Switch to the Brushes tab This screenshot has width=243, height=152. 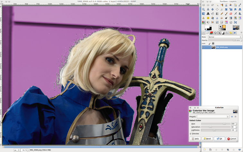(219, 33)
